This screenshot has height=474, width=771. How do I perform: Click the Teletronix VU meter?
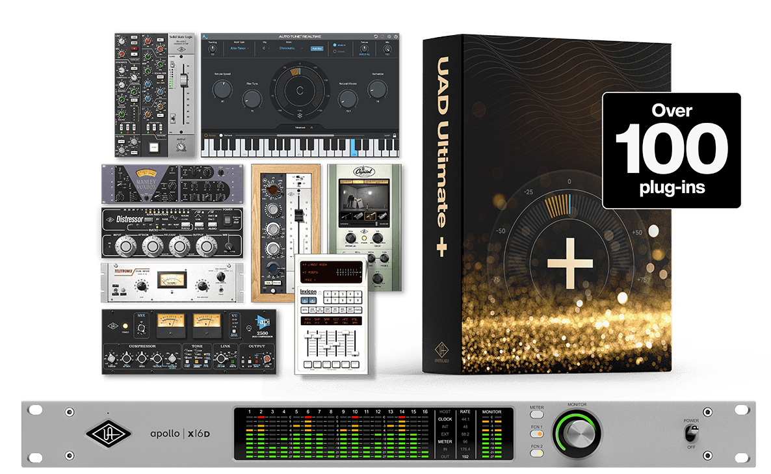click(x=172, y=280)
